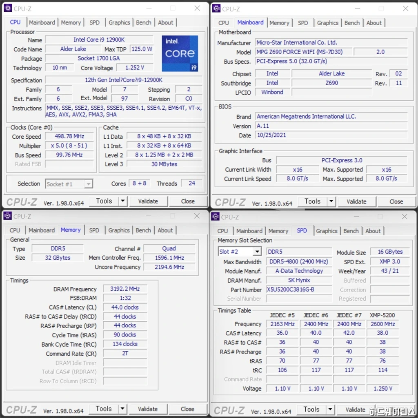Click Close button in the Memory window
The height and width of the screenshot is (418, 418).
coord(188,409)
